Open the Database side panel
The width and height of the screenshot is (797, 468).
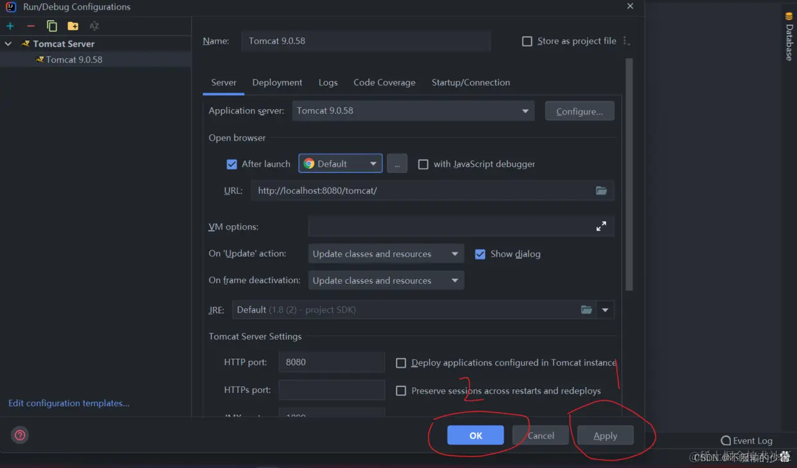[789, 37]
